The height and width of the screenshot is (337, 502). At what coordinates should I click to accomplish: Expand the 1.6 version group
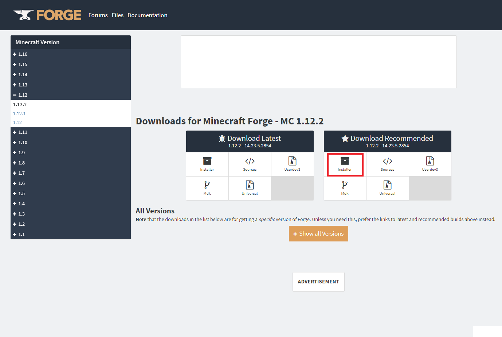[x=71, y=183]
